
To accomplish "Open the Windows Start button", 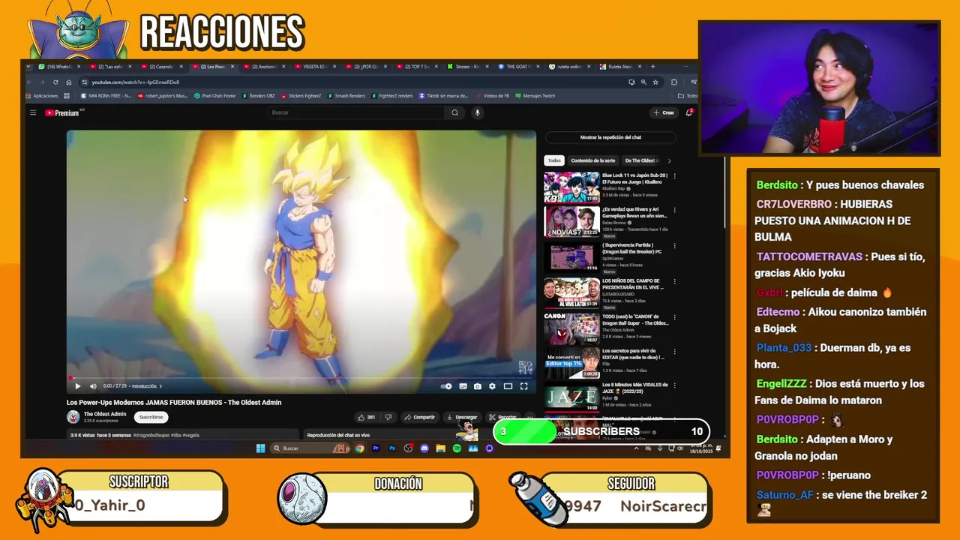I will (260, 448).
